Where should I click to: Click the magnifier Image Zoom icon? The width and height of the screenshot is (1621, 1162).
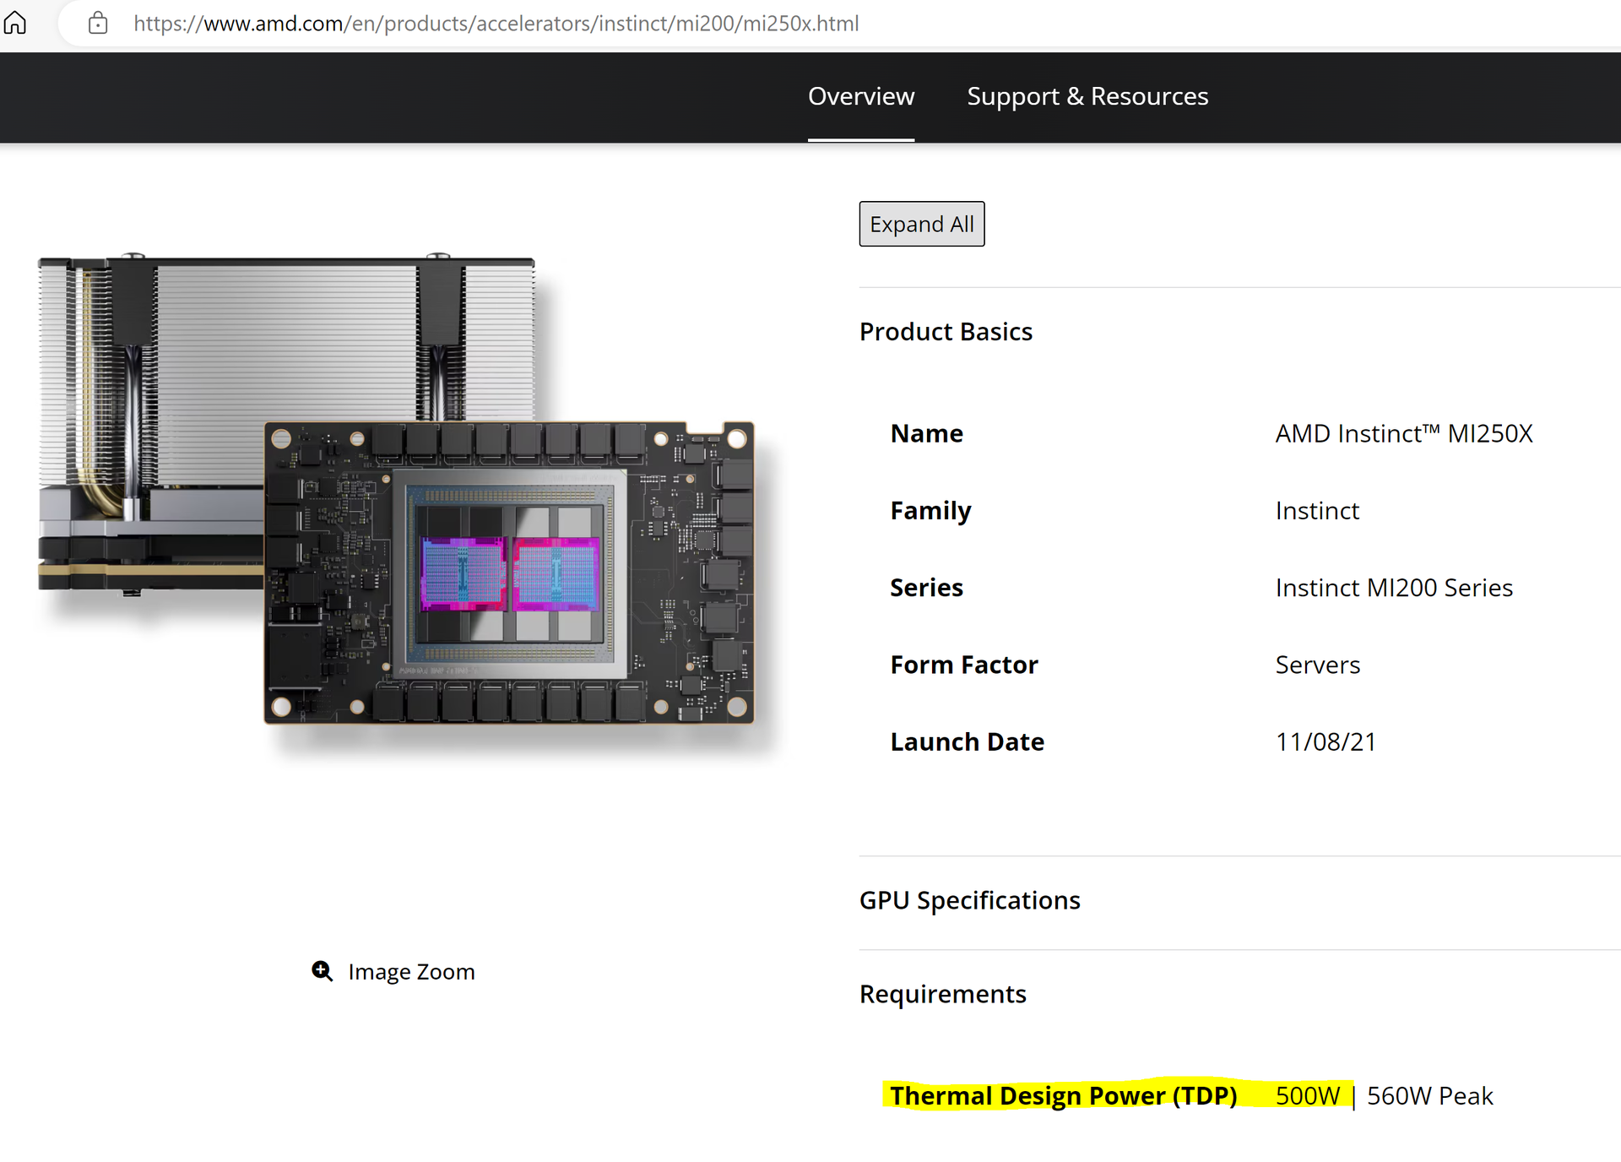coord(322,971)
